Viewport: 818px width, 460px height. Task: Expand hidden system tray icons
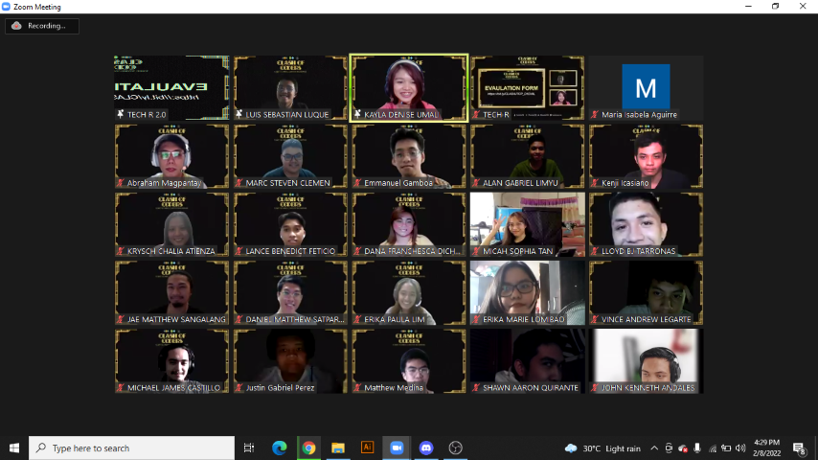pos(654,448)
